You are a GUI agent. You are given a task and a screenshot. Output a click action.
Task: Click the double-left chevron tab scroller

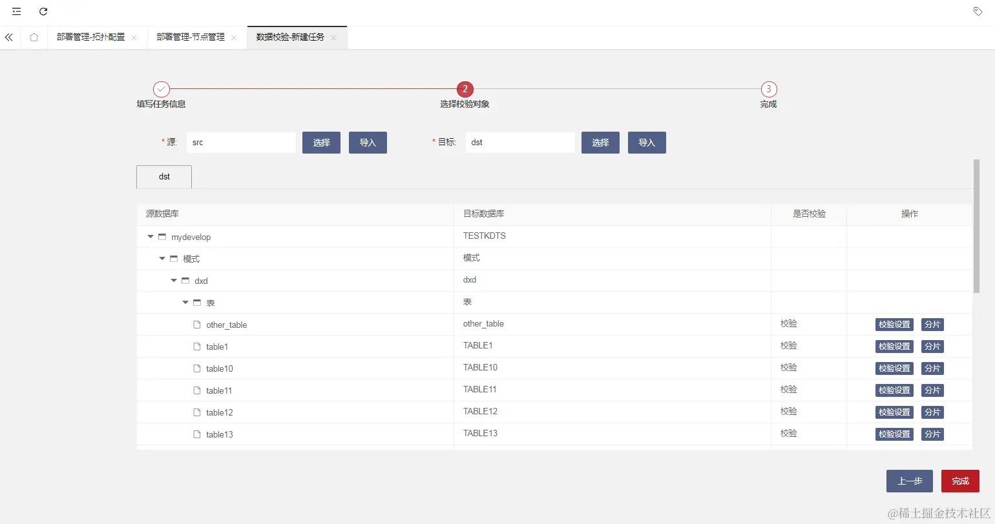tap(9, 37)
